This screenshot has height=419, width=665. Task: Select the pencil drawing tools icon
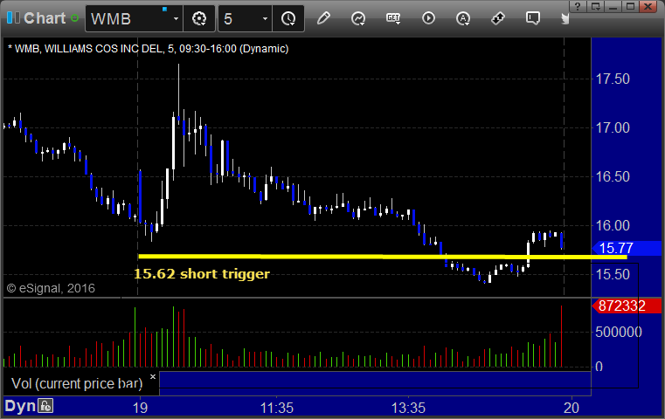point(323,18)
